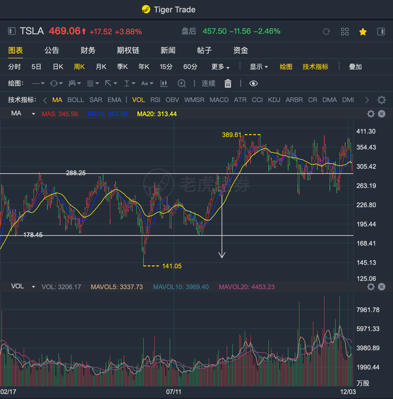Open the 公告 tab
This screenshot has height=399, width=393.
click(52, 51)
